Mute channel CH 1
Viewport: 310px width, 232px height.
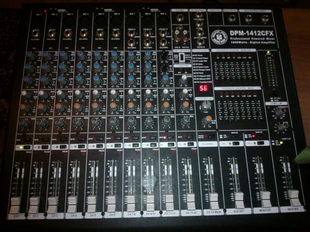tap(27, 139)
